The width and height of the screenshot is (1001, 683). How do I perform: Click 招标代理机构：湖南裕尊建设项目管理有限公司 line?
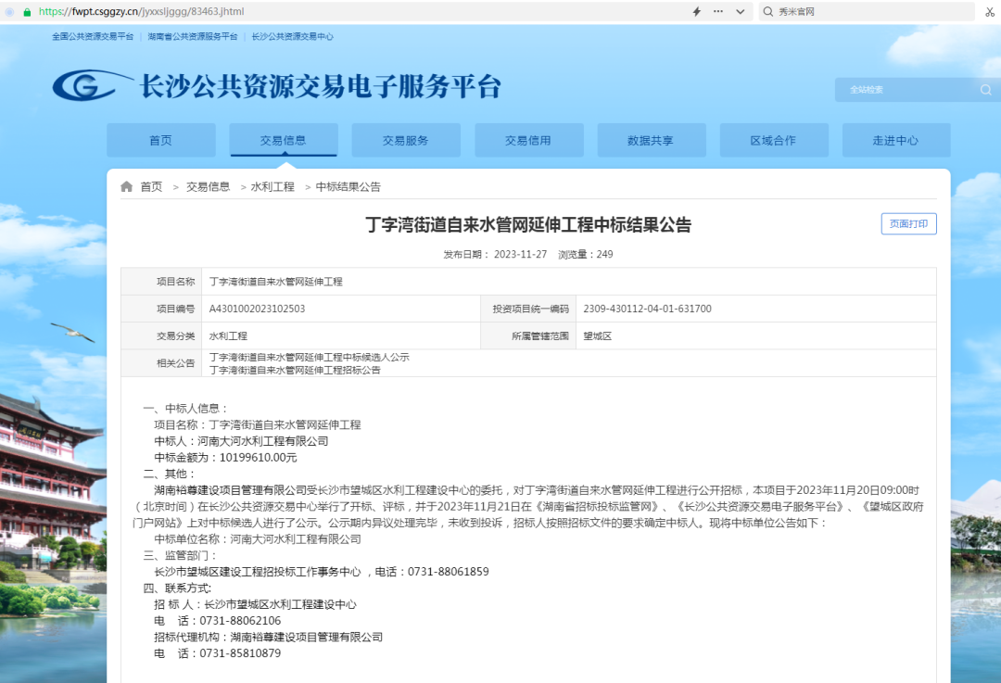(x=268, y=637)
